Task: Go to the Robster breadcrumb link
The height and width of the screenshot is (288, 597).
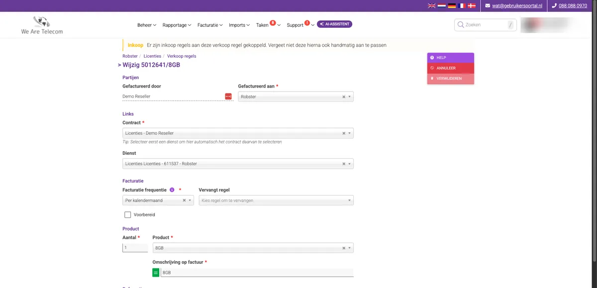Action: (x=130, y=56)
